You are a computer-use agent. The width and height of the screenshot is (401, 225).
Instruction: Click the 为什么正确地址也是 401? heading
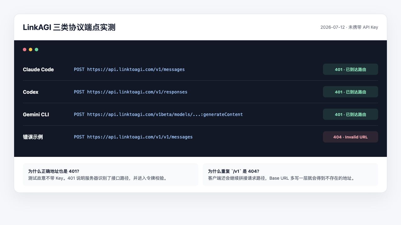(54, 171)
